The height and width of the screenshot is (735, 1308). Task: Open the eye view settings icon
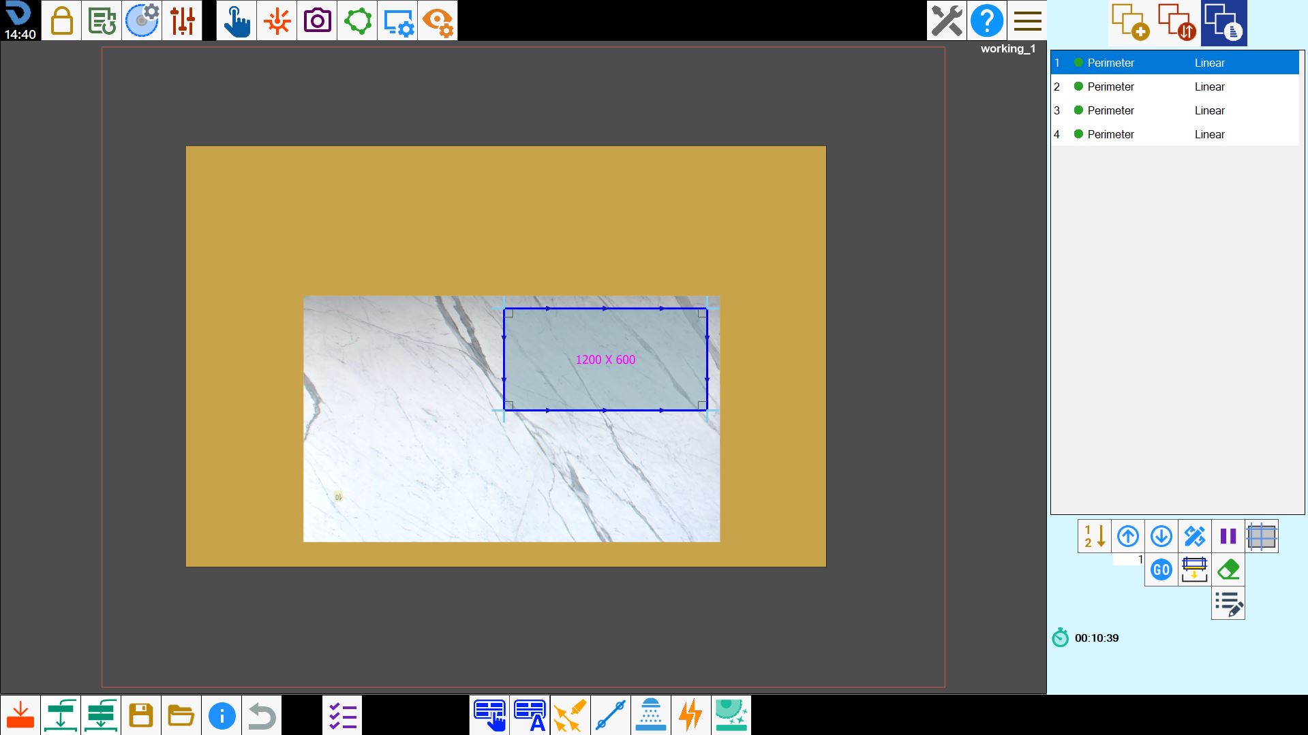coord(438,20)
